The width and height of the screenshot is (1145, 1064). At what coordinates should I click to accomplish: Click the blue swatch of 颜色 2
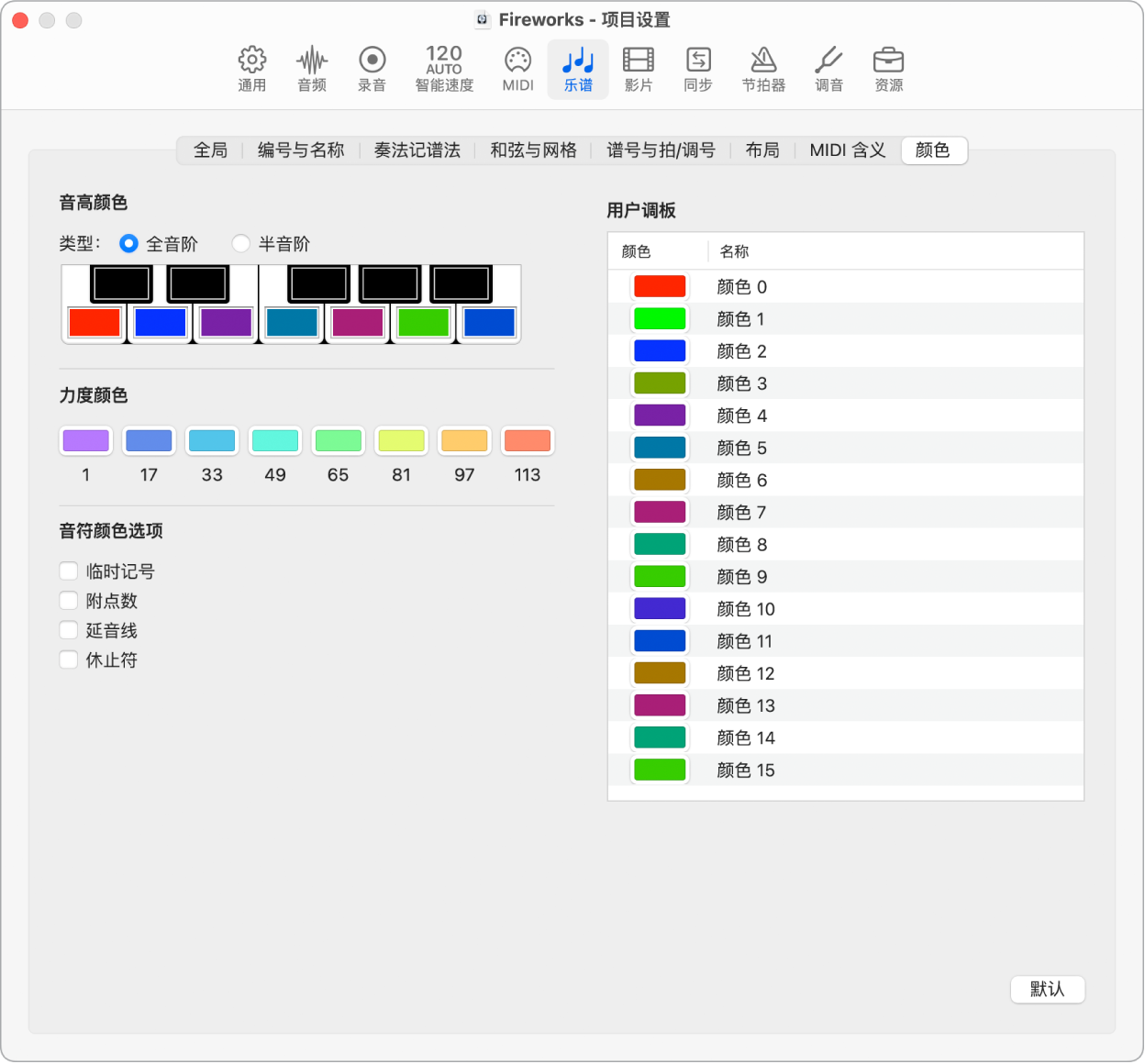[x=660, y=350]
